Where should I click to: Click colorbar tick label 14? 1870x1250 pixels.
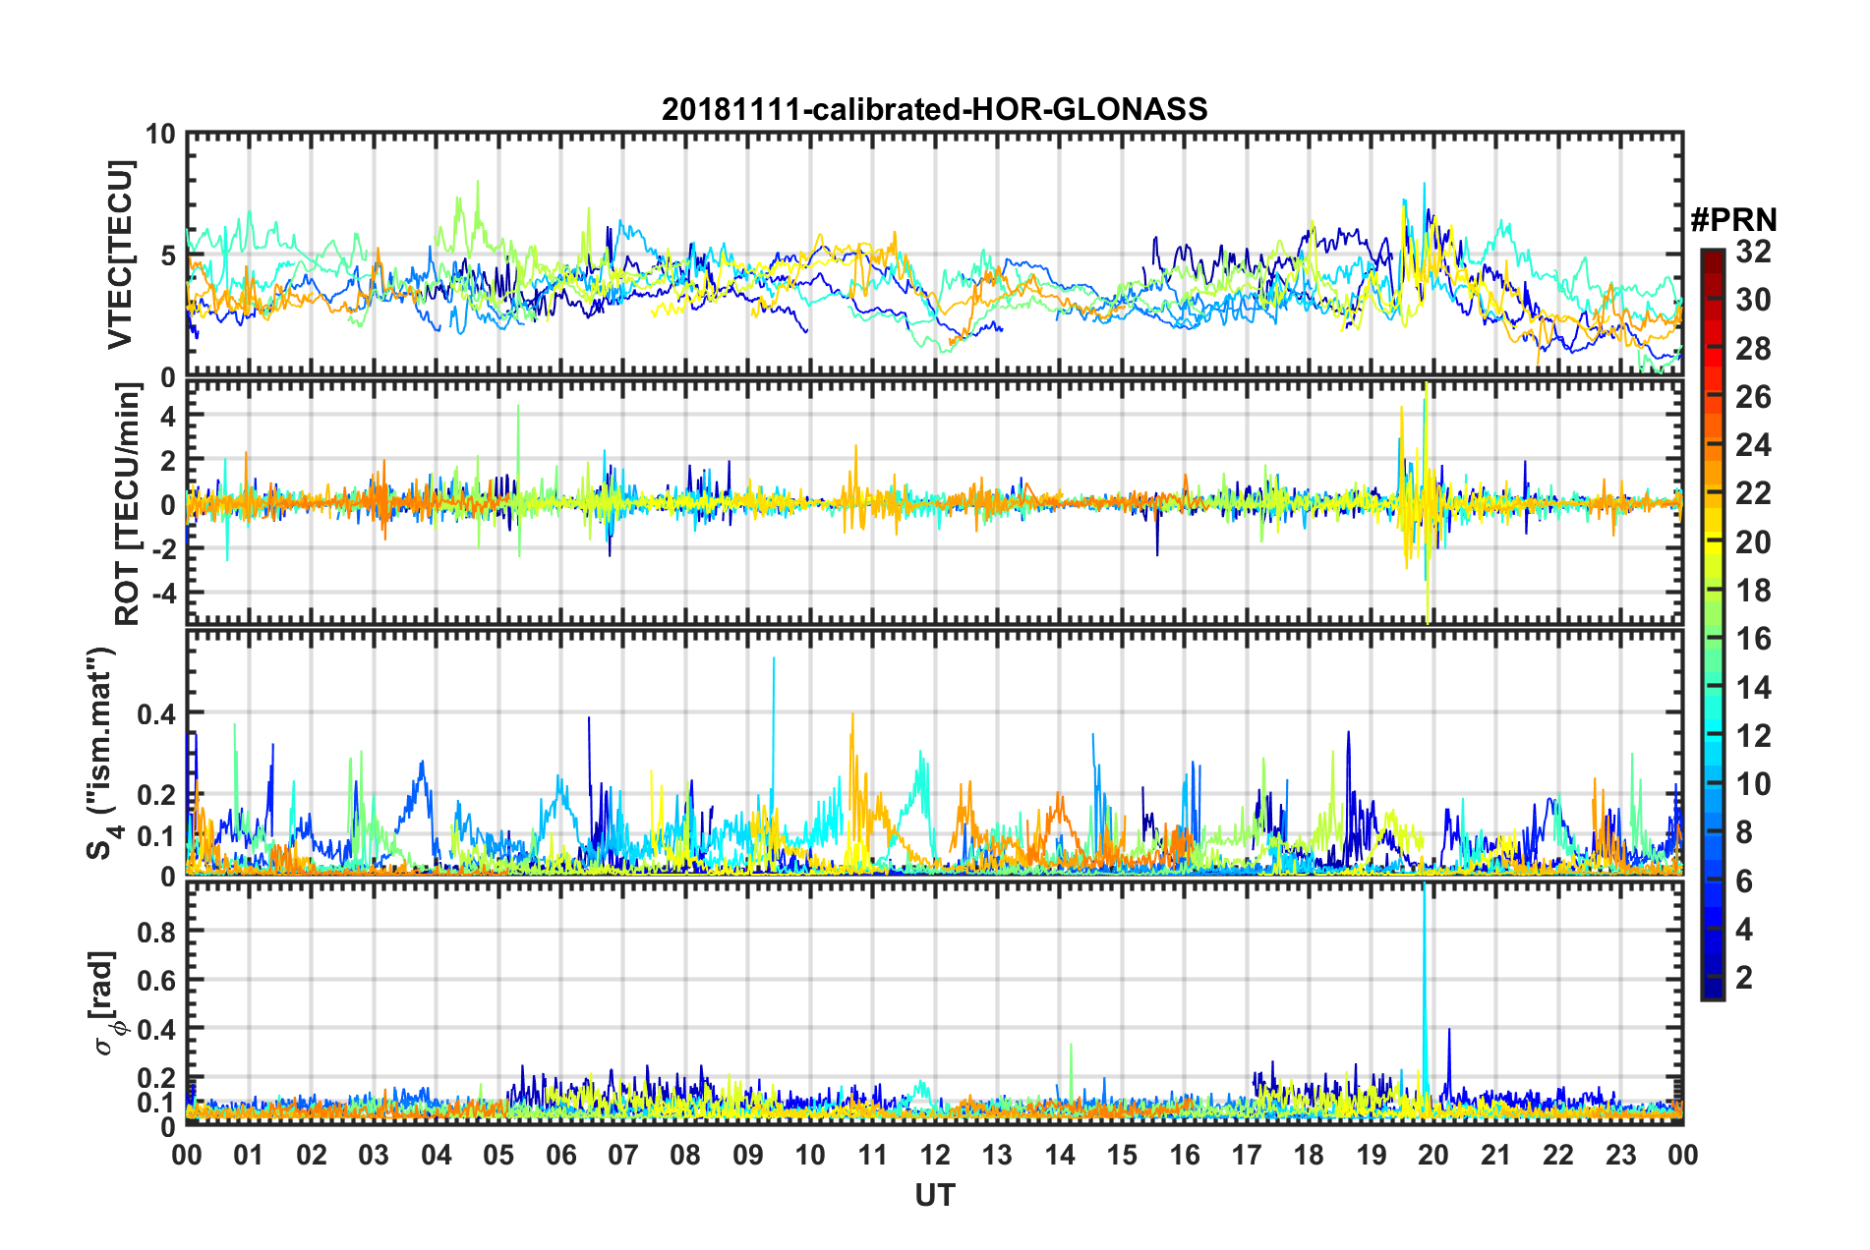coord(1753,688)
